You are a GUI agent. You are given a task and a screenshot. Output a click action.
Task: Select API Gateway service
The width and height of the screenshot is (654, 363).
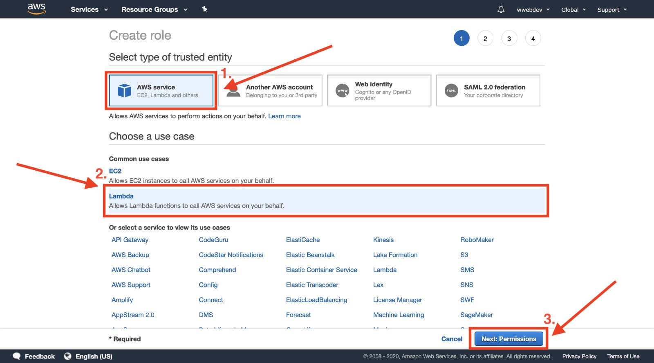[x=130, y=240]
